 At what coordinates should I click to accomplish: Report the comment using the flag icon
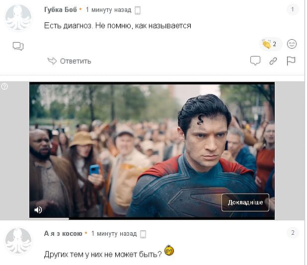291,61
